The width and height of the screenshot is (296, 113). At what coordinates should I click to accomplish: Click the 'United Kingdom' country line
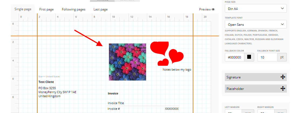[49, 96]
